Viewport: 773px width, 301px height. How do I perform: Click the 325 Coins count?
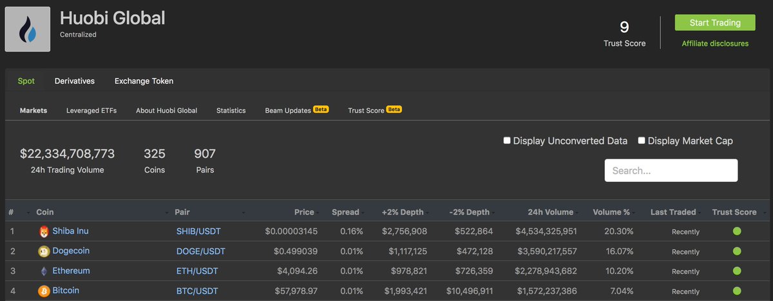click(x=155, y=154)
